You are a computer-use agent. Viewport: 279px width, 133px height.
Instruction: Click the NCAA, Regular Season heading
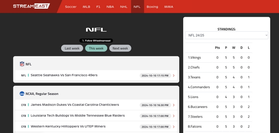click(42, 94)
